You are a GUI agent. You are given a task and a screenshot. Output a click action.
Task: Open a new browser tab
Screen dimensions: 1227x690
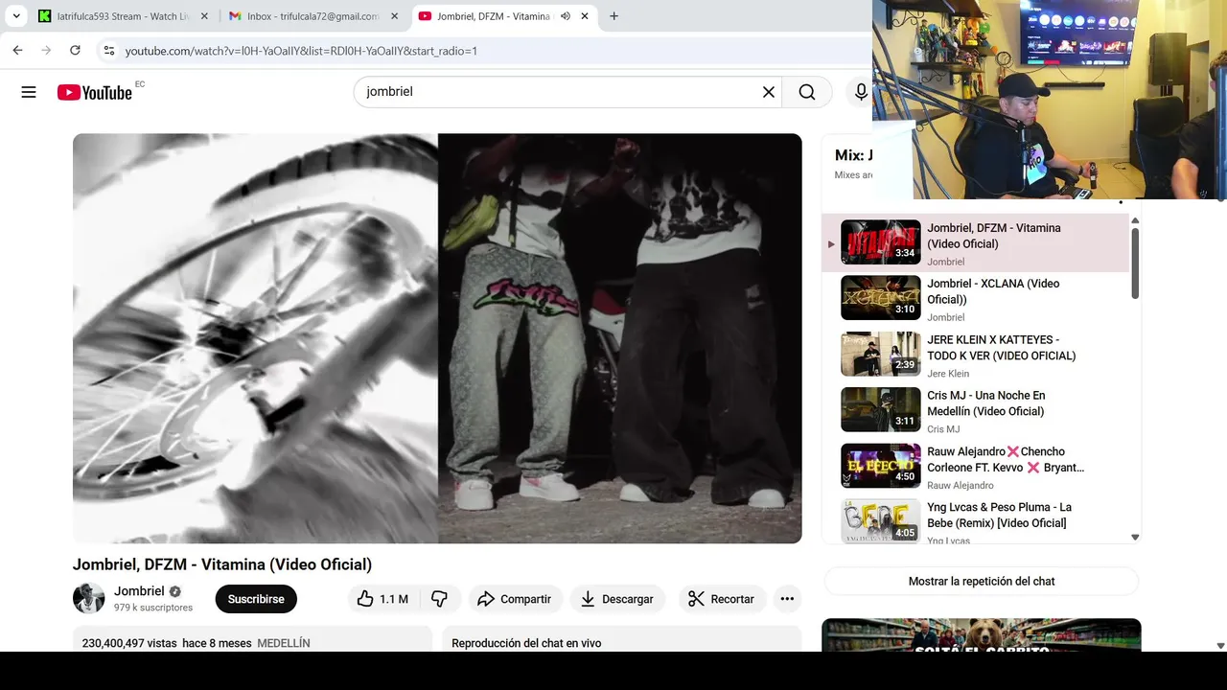tap(613, 16)
